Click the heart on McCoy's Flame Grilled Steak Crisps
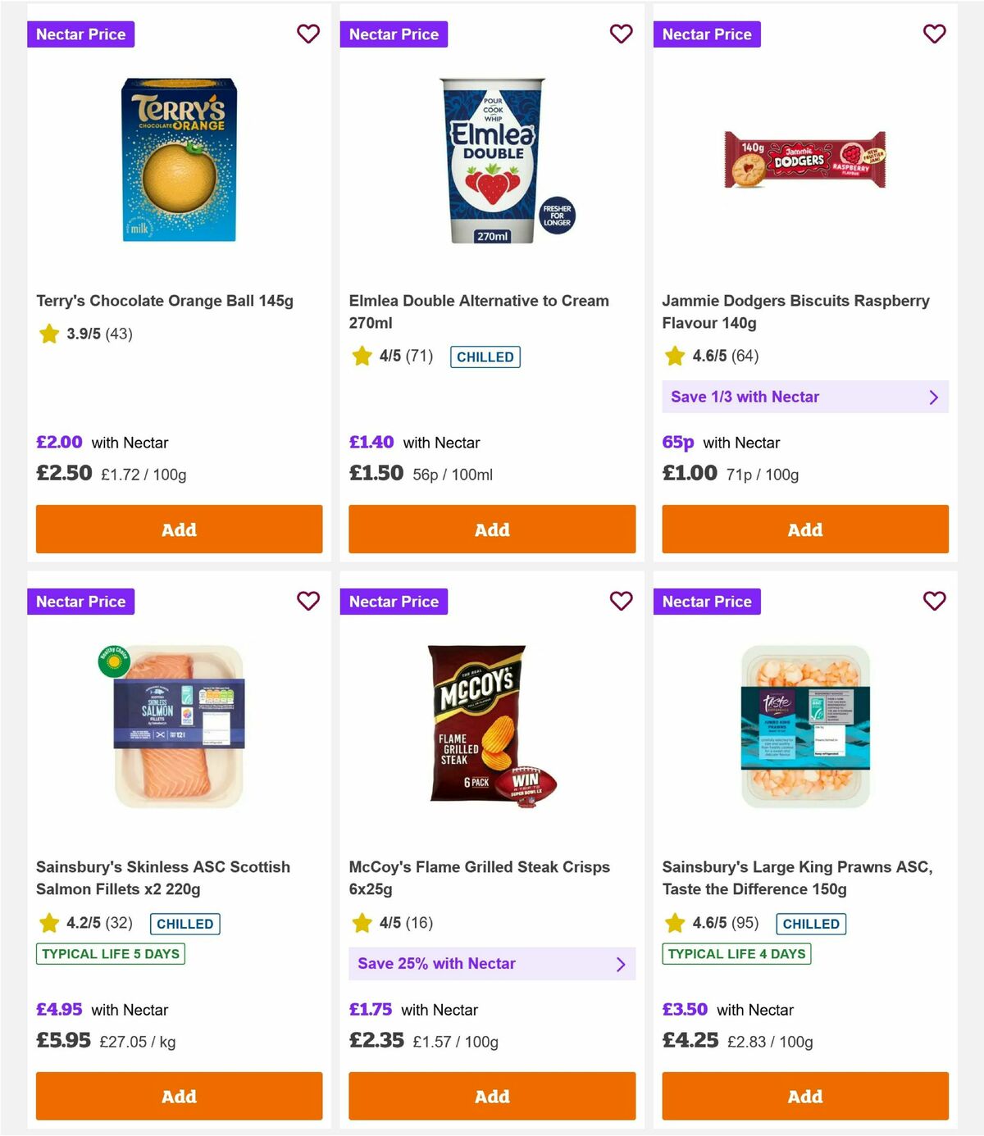This screenshot has width=984, height=1136. tap(621, 601)
